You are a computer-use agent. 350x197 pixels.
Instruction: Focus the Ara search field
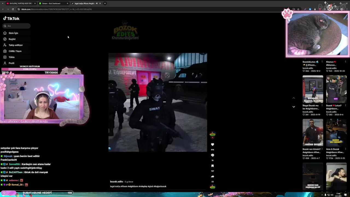16,26
